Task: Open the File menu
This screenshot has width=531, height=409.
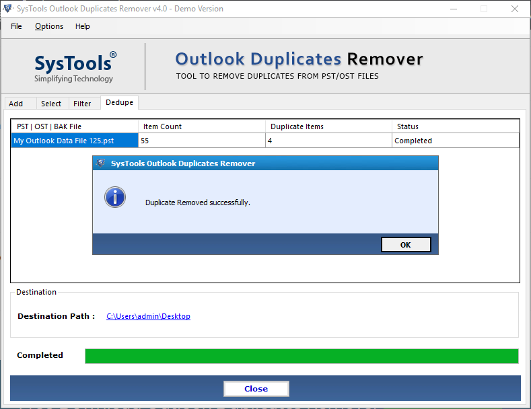Action: point(16,26)
